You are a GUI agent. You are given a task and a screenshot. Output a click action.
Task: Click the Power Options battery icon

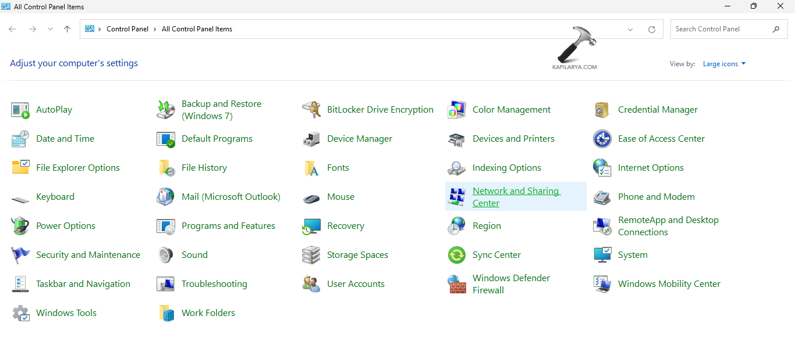click(20, 226)
